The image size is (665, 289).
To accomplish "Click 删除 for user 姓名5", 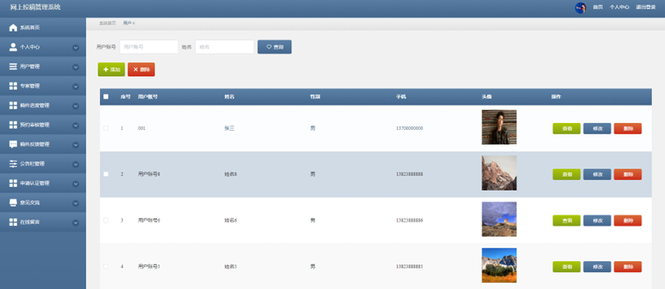I will point(627,267).
